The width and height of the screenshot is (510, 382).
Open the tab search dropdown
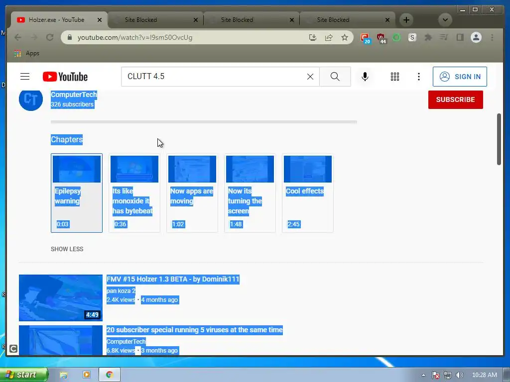click(x=445, y=20)
